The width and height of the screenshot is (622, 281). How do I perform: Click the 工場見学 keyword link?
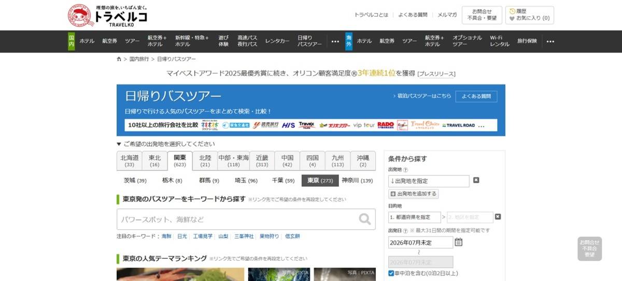[x=203, y=236]
